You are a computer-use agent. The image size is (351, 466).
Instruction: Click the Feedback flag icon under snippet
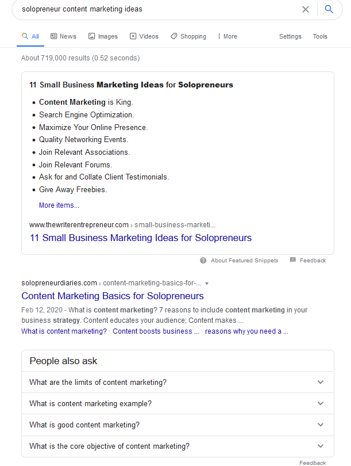click(293, 260)
